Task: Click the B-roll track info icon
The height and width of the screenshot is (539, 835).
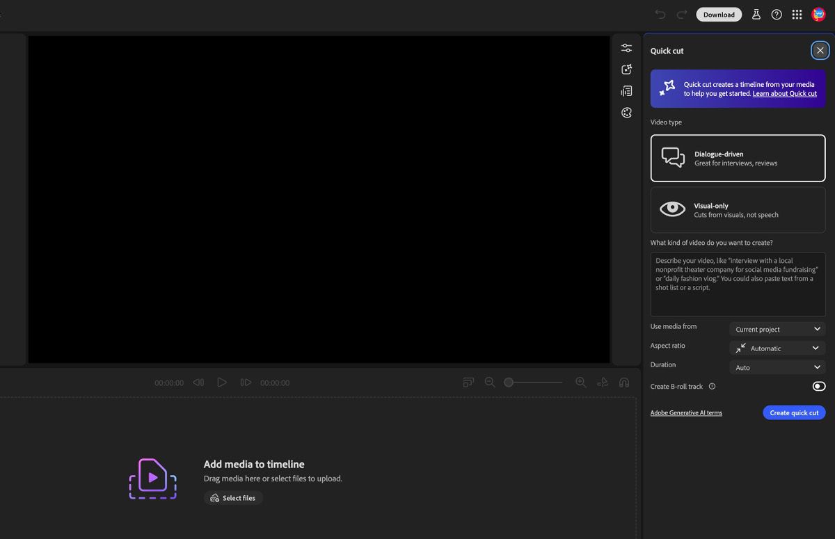Action: (712, 387)
